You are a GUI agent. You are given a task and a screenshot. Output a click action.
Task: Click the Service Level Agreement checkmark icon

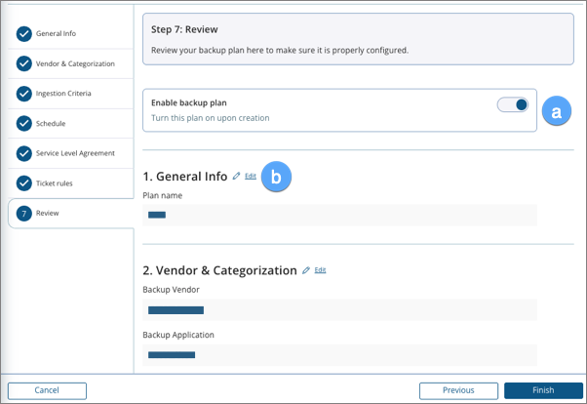[23, 153]
